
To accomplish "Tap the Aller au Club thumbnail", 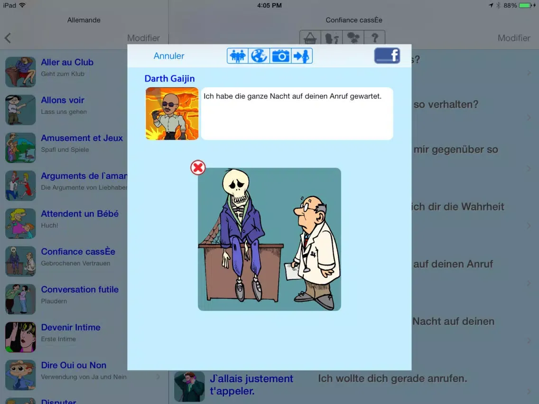I will [x=20, y=72].
